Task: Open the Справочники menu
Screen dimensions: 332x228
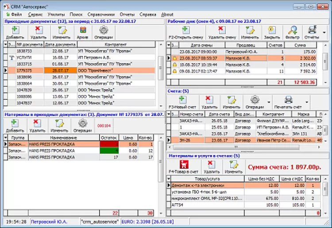Action: pyautogui.click(x=101, y=15)
